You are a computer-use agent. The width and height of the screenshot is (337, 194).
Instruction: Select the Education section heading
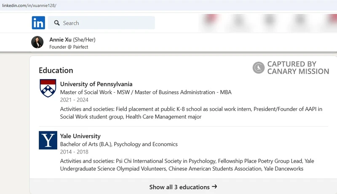[56, 70]
